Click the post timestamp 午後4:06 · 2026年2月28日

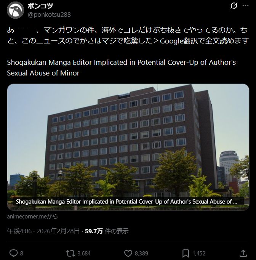point(43,231)
